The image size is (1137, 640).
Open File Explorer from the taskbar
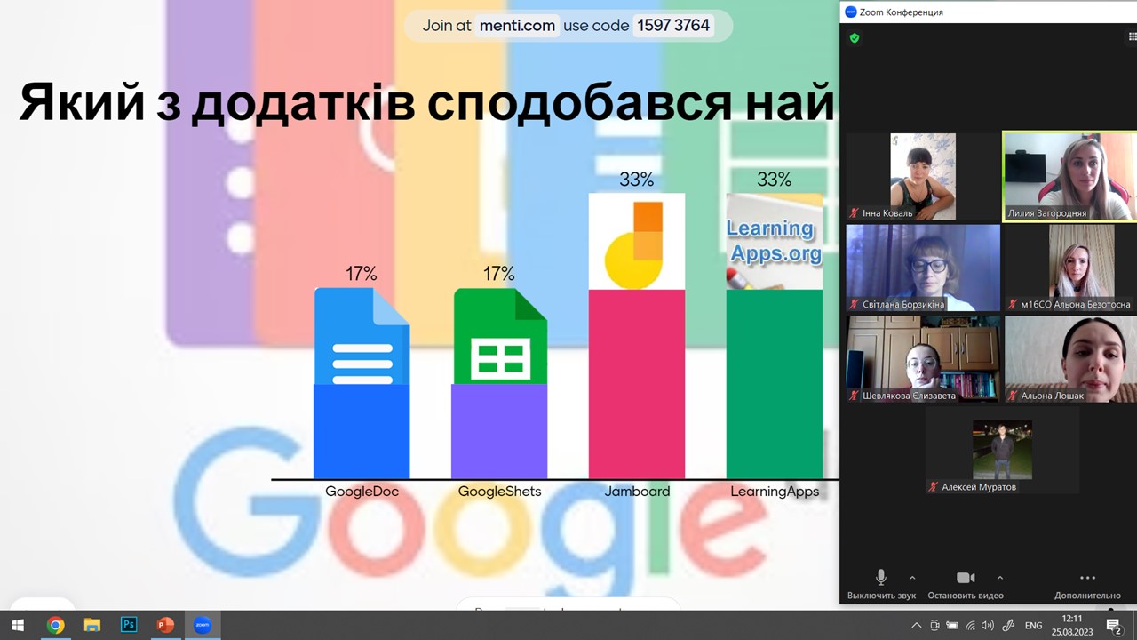(91, 625)
